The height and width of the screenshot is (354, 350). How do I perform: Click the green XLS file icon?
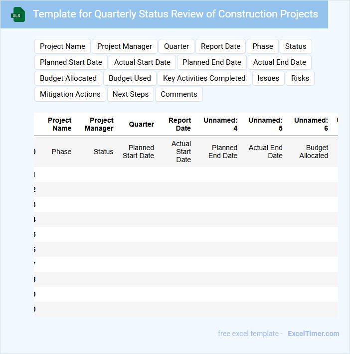pos(18,14)
